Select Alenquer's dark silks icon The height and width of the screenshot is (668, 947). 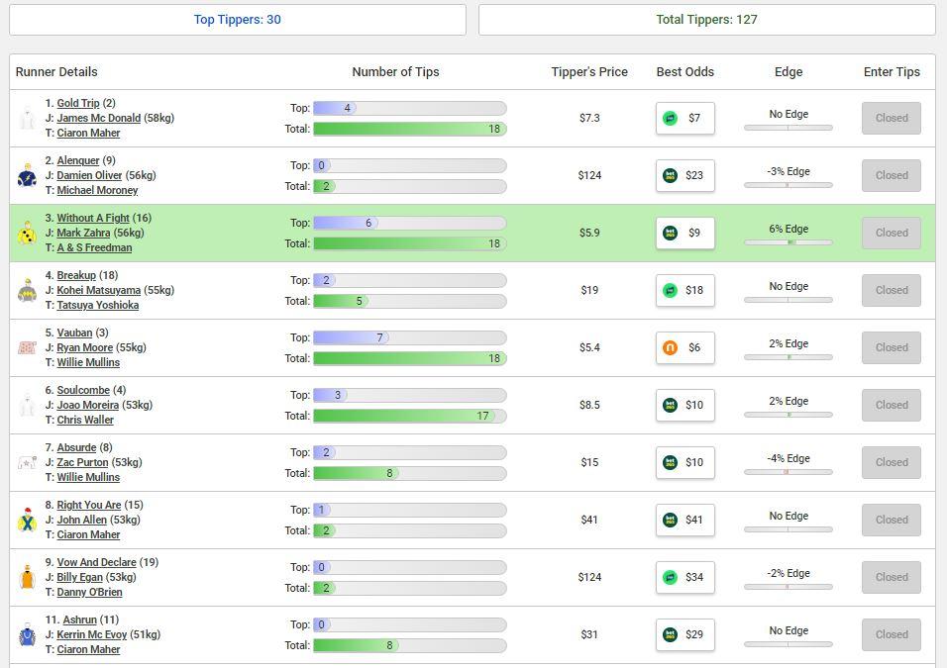[27, 175]
